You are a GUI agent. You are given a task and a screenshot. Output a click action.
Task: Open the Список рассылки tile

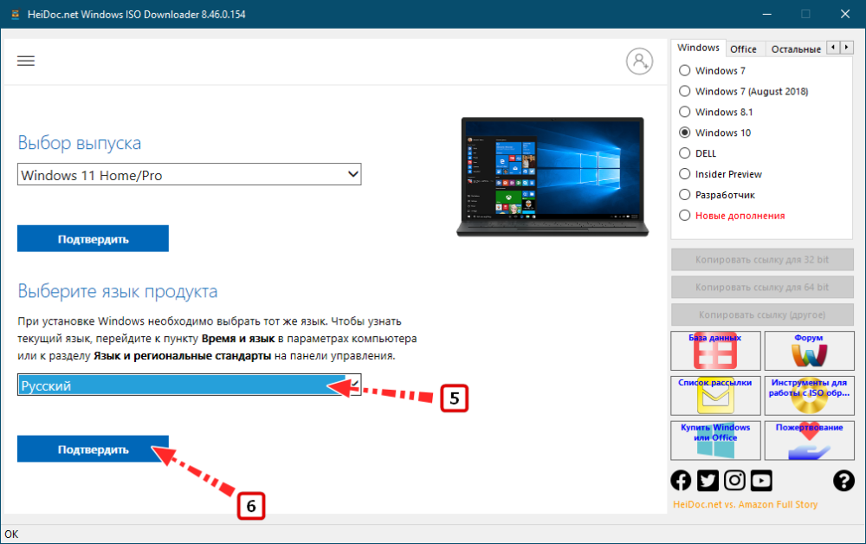pyautogui.click(x=715, y=396)
